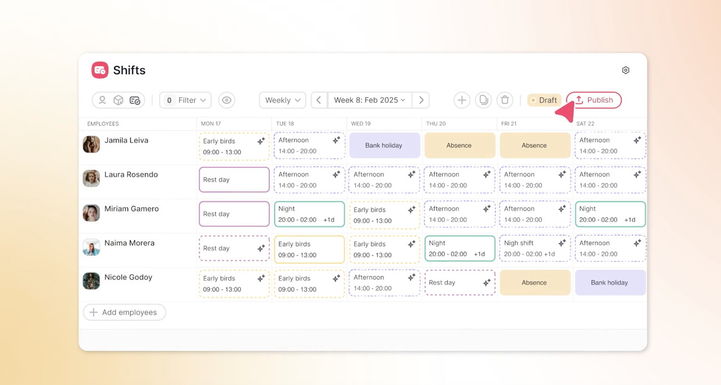The image size is (721, 385).
Task: Open Jamila's Friday Absence cell
Action: coord(535,146)
